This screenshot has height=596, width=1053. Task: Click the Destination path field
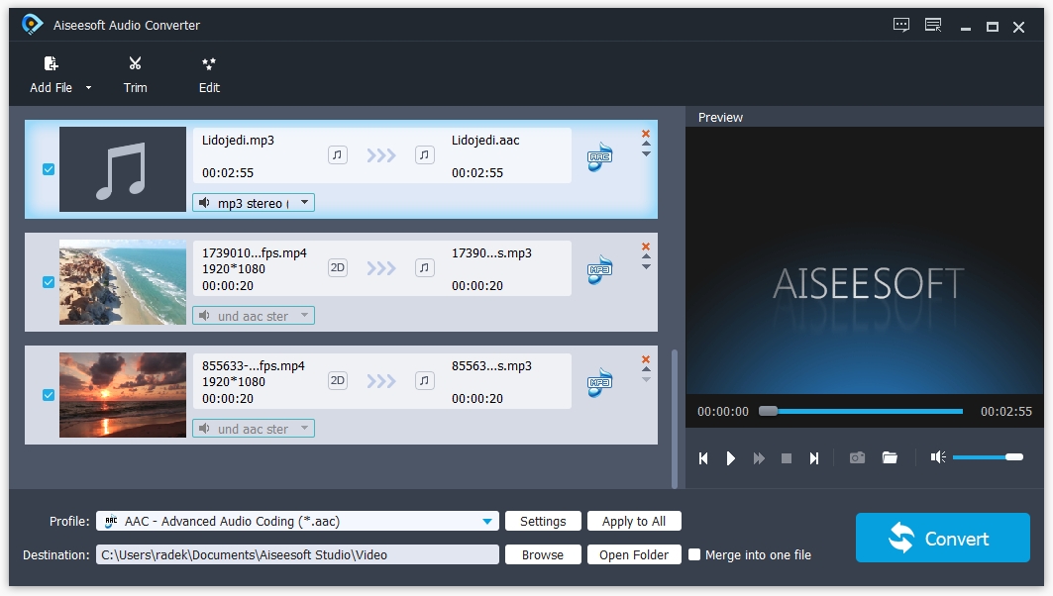[297, 554]
